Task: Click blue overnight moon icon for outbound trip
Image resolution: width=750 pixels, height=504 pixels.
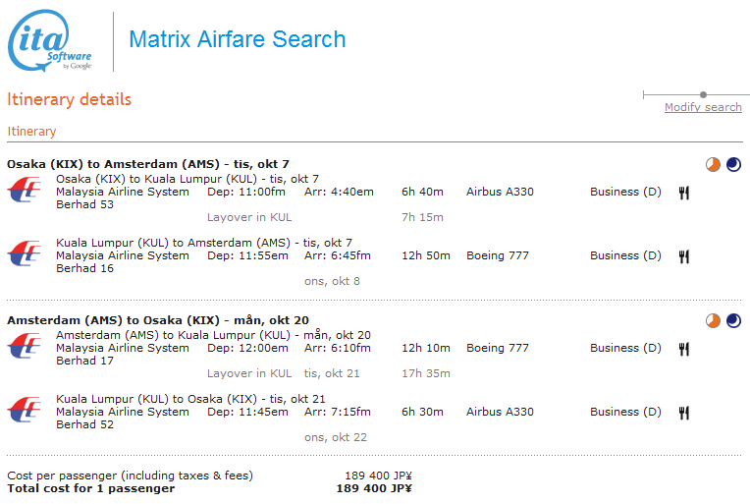Action: coord(733,165)
